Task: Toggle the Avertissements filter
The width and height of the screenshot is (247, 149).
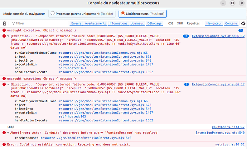Action: tap(95, 23)
